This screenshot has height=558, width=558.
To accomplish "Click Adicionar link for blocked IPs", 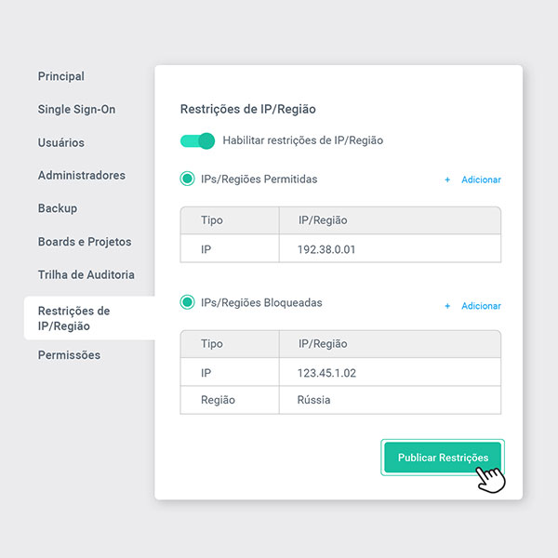I will tap(481, 306).
